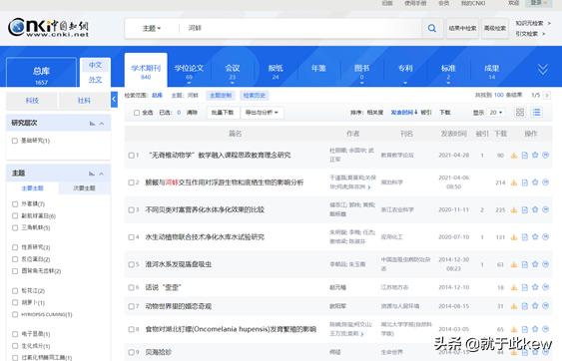Collapse the 研究层次 filter panel

(102, 124)
